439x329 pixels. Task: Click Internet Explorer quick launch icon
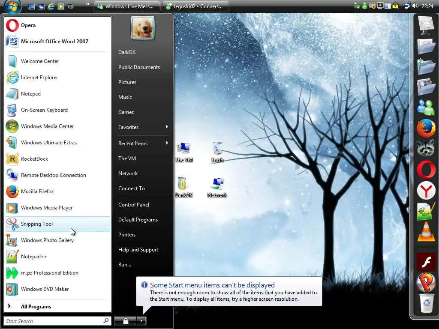pyautogui.click(x=51, y=6)
